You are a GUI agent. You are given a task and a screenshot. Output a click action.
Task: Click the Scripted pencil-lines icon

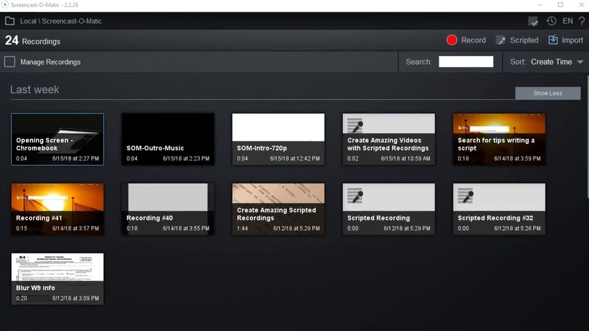coord(500,40)
